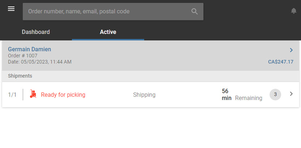Click the order date 05/05/2023 line
Screen dimensions: 301x148
click(x=40, y=62)
